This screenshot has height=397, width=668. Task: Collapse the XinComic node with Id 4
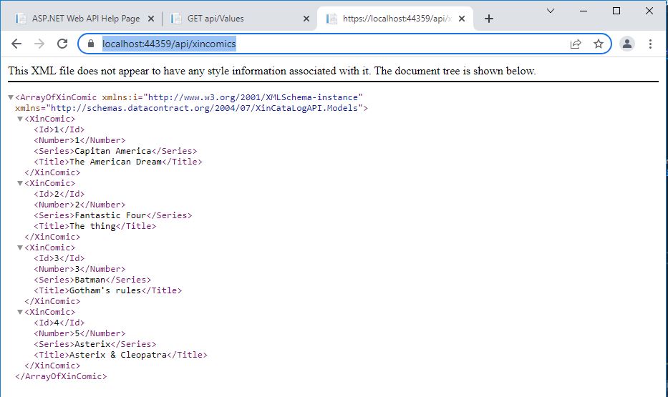(20, 312)
